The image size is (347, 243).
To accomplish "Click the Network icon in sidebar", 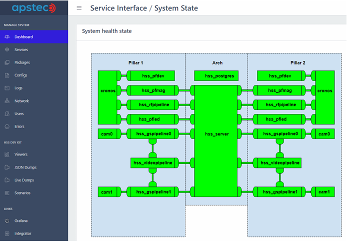I will coord(7,101).
